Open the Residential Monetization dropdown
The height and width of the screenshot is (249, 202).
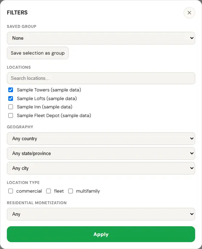(x=101, y=214)
